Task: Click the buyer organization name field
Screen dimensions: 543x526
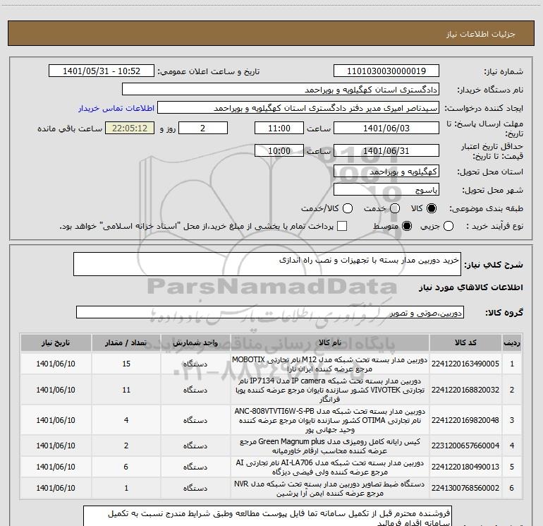Action: tap(281, 90)
